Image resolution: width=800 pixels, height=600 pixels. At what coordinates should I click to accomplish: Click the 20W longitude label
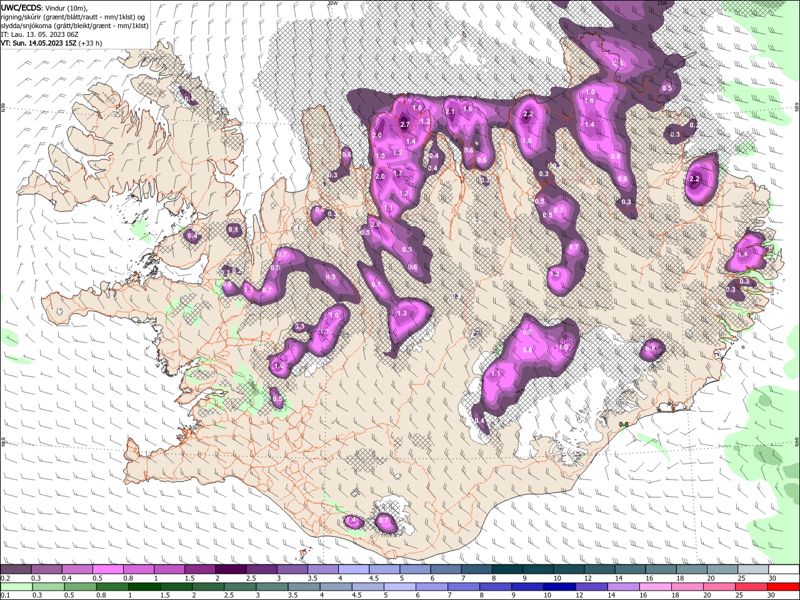(x=332, y=3)
